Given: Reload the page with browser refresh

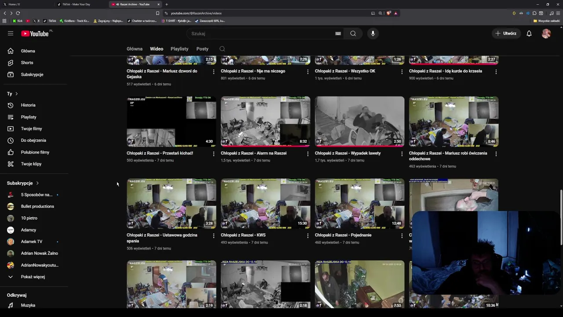Looking at the screenshot, I should click(x=18, y=13).
